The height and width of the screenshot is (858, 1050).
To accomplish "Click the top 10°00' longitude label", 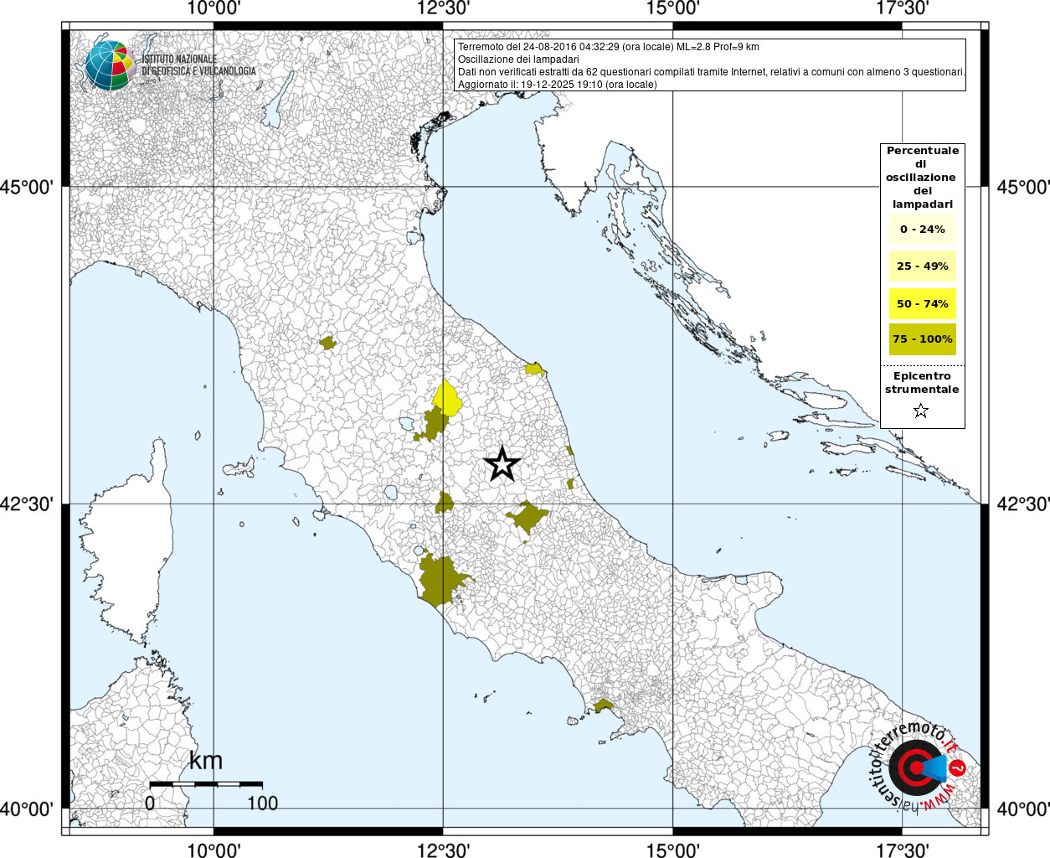I will pyautogui.click(x=214, y=8).
